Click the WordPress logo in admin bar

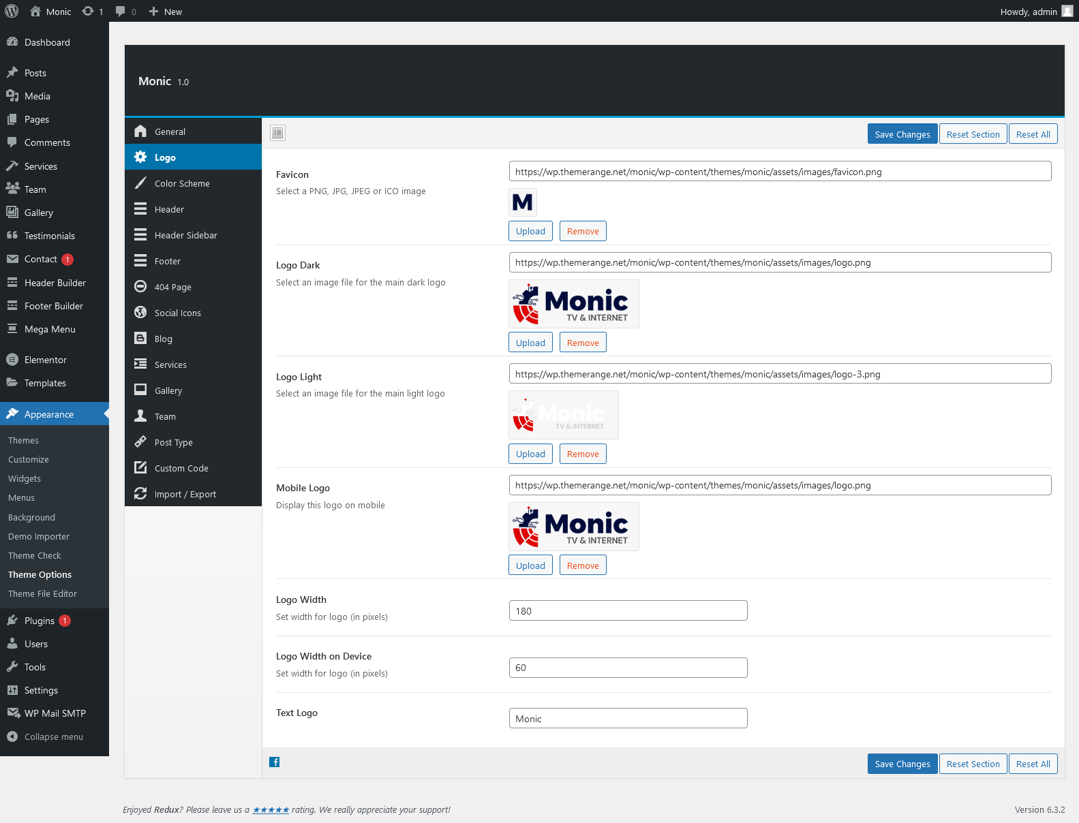tap(12, 11)
